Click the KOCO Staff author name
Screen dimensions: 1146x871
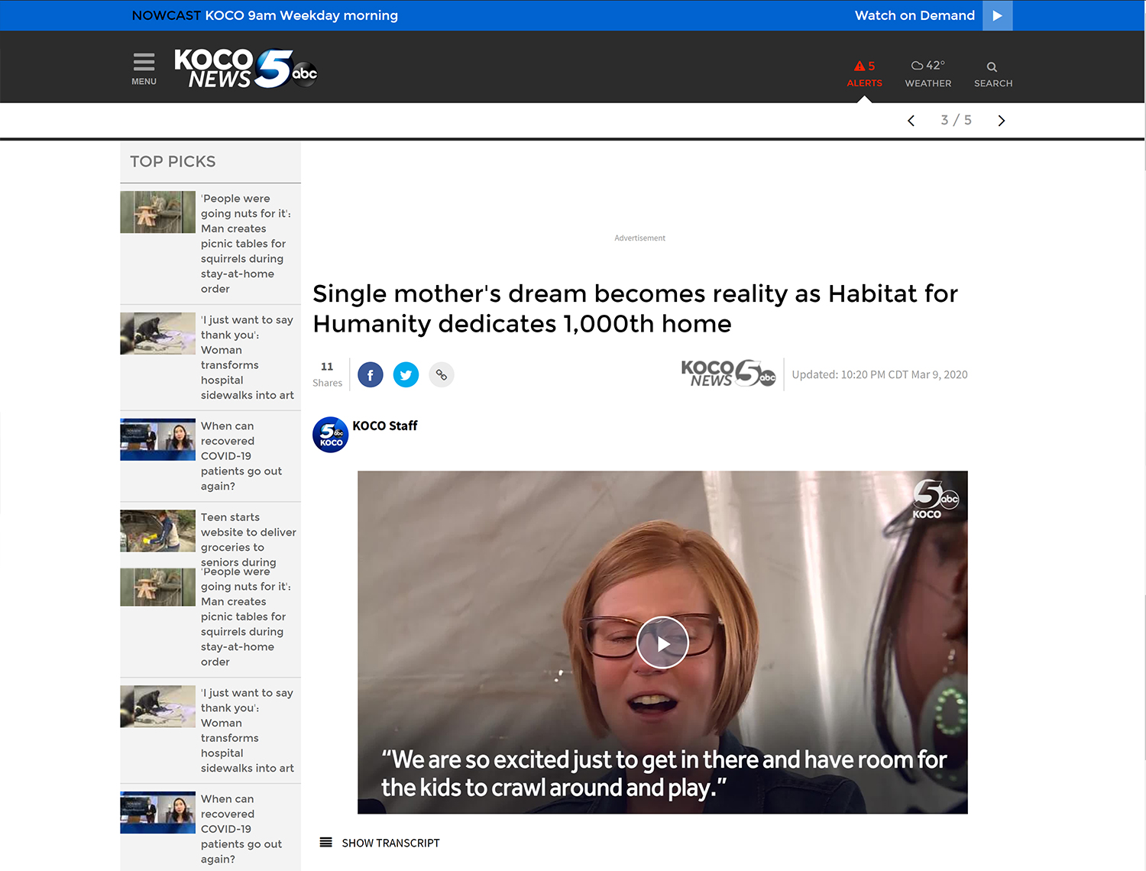coord(385,426)
